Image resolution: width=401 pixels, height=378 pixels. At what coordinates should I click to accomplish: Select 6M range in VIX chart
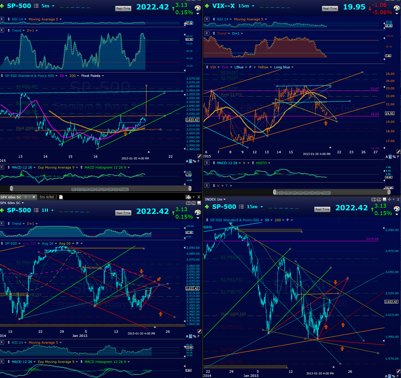tap(294, 193)
